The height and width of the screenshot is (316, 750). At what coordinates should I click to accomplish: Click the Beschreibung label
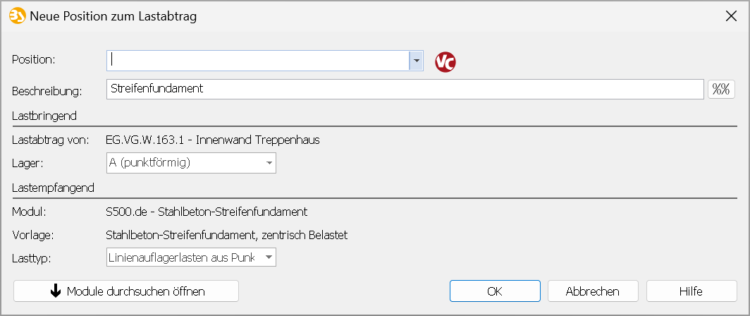tap(47, 91)
